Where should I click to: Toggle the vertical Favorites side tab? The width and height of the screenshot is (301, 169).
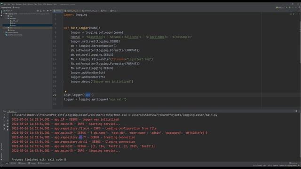click(x=1, y=156)
